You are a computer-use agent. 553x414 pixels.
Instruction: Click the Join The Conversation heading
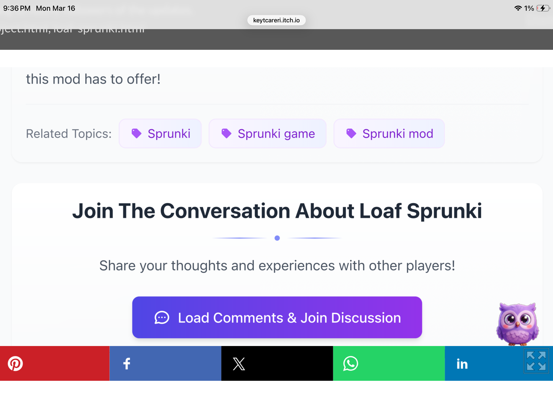277,211
